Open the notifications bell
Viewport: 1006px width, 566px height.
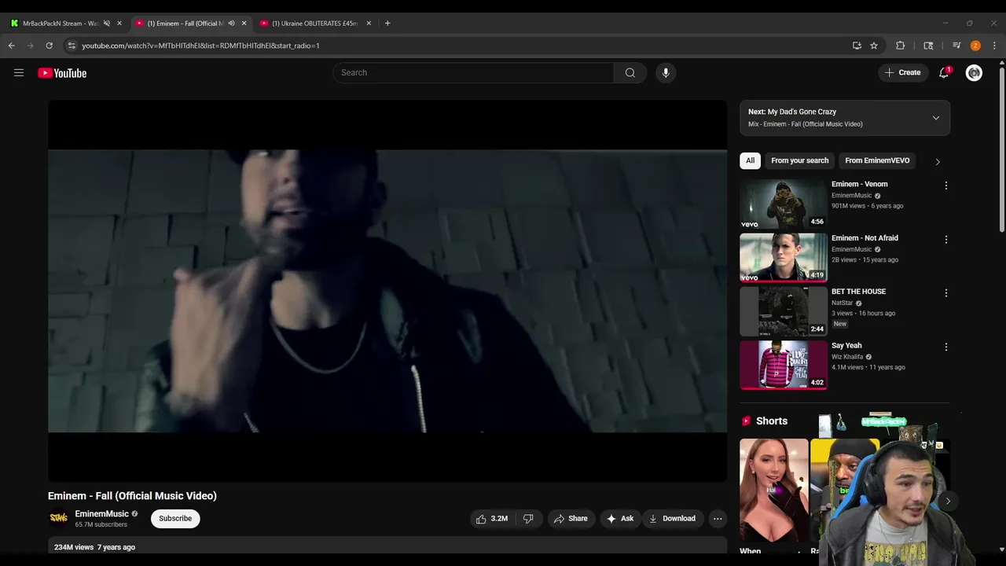click(x=944, y=72)
